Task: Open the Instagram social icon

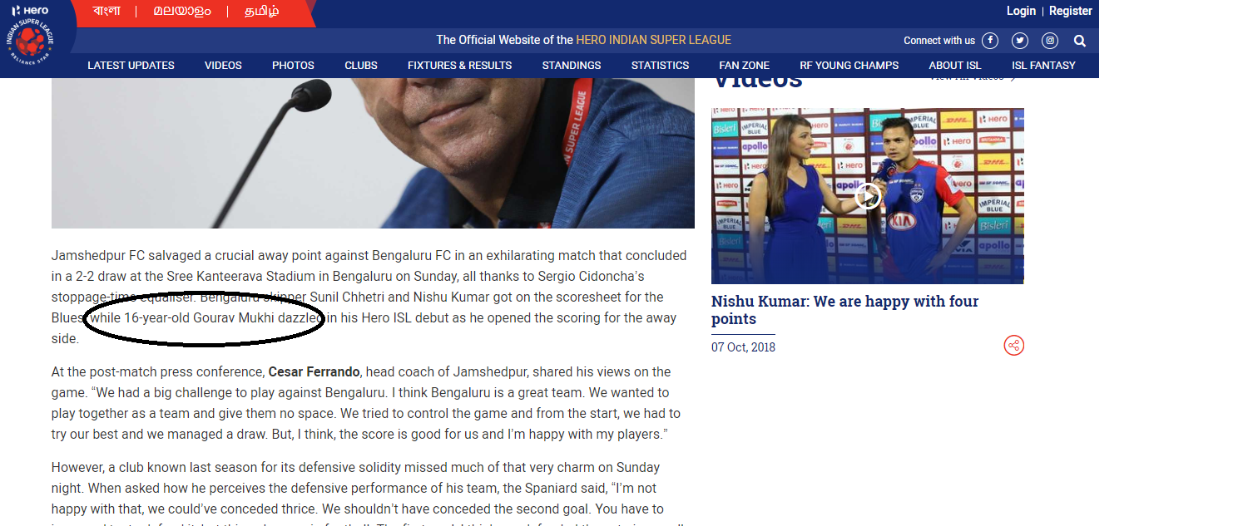Action: 1050,41
